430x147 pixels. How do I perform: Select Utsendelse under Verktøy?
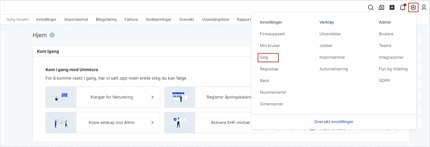click(330, 34)
